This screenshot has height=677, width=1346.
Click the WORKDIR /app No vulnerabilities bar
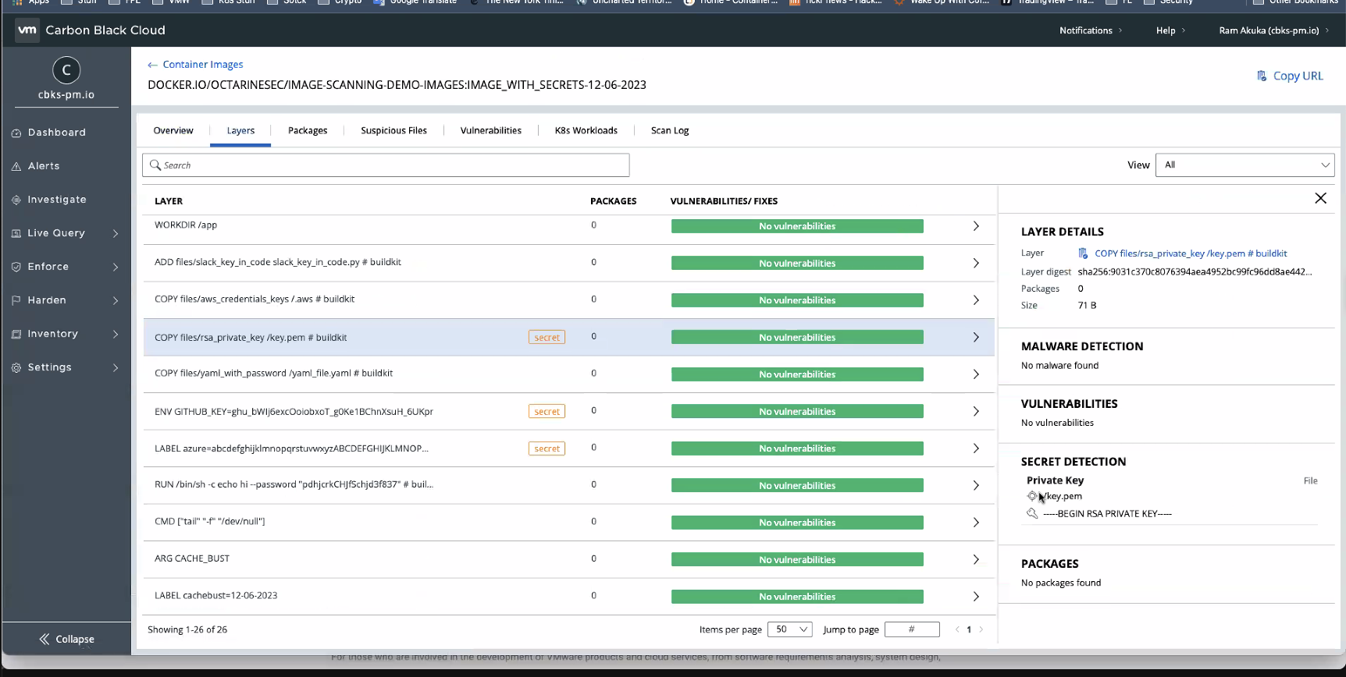pyautogui.click(x=797, y=226)
